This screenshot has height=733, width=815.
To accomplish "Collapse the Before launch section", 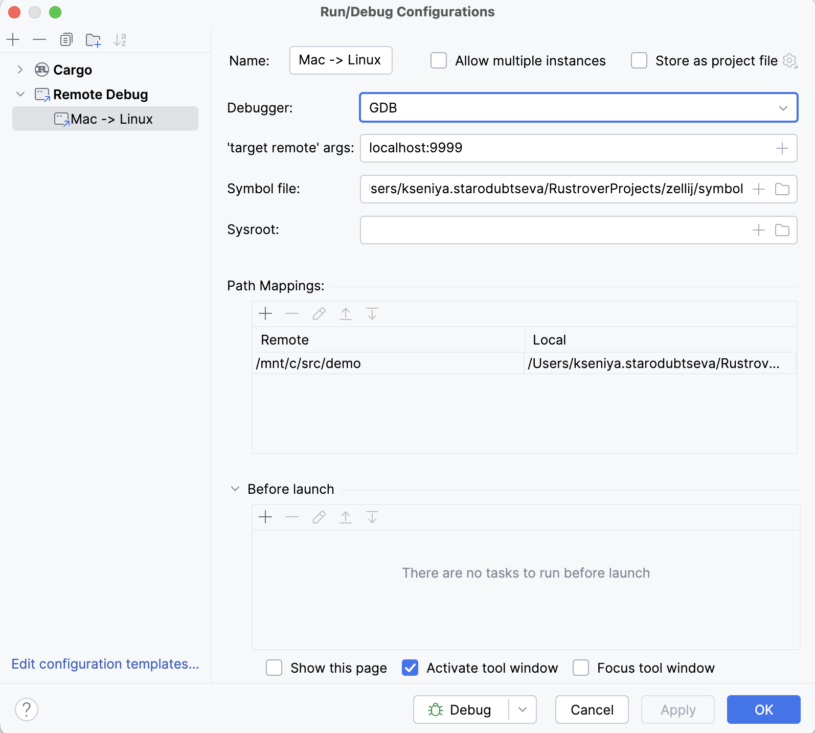I will tap(235, 489).
